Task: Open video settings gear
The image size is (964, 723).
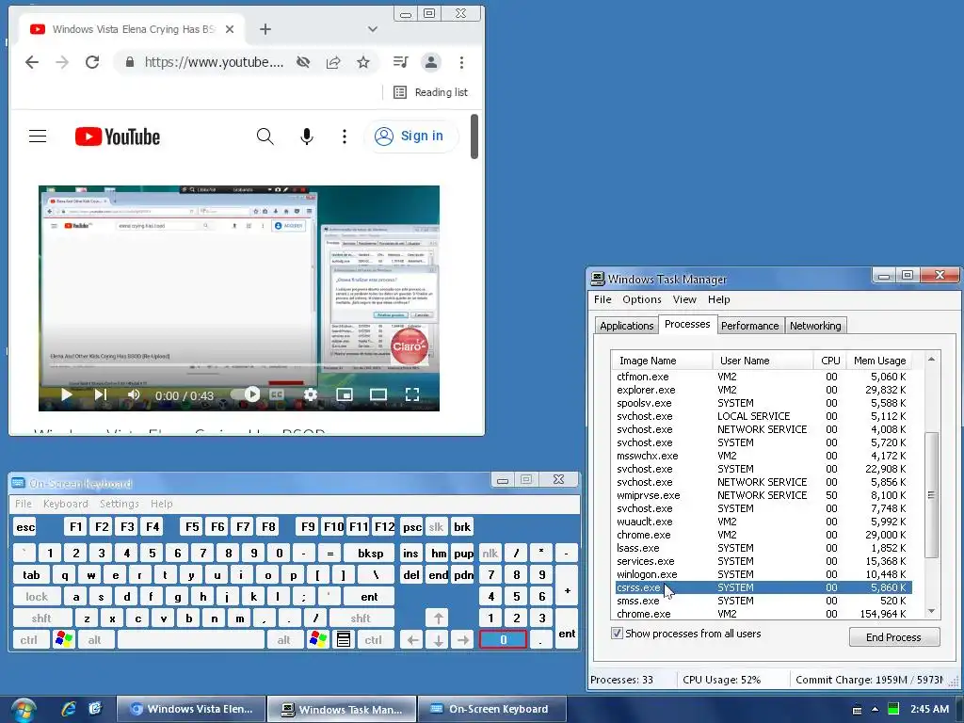Action: tap(311, 394)
